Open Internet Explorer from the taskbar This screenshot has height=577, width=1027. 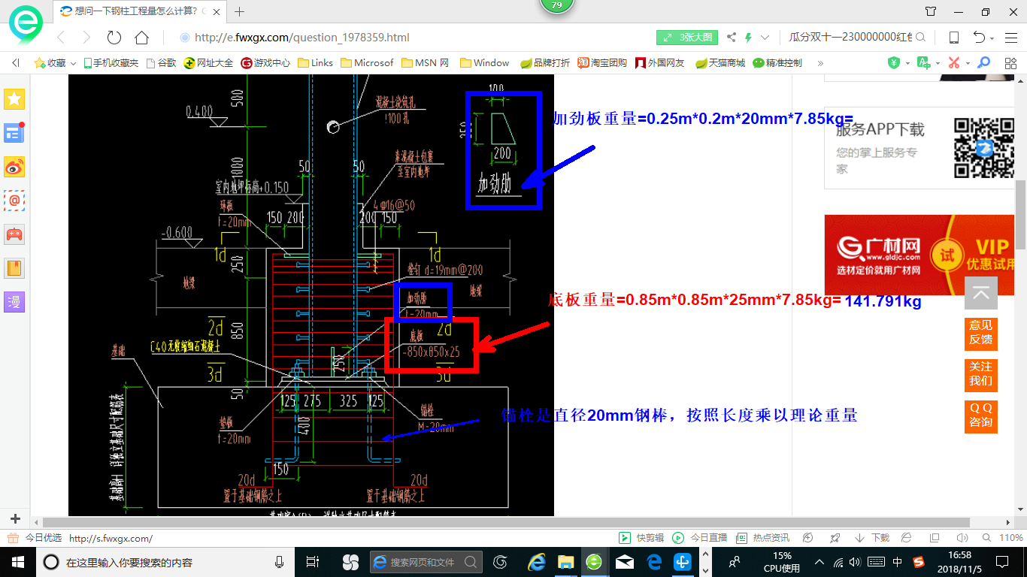click(536, 561)
